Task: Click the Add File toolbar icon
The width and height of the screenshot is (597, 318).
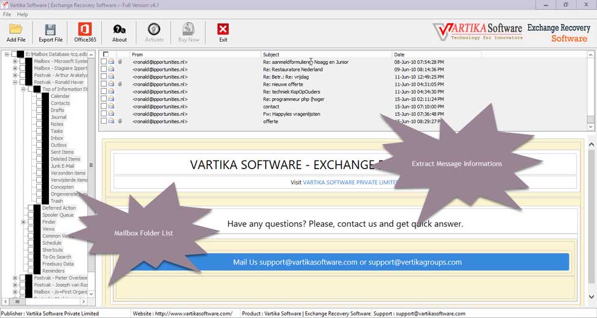Action: 16,32
